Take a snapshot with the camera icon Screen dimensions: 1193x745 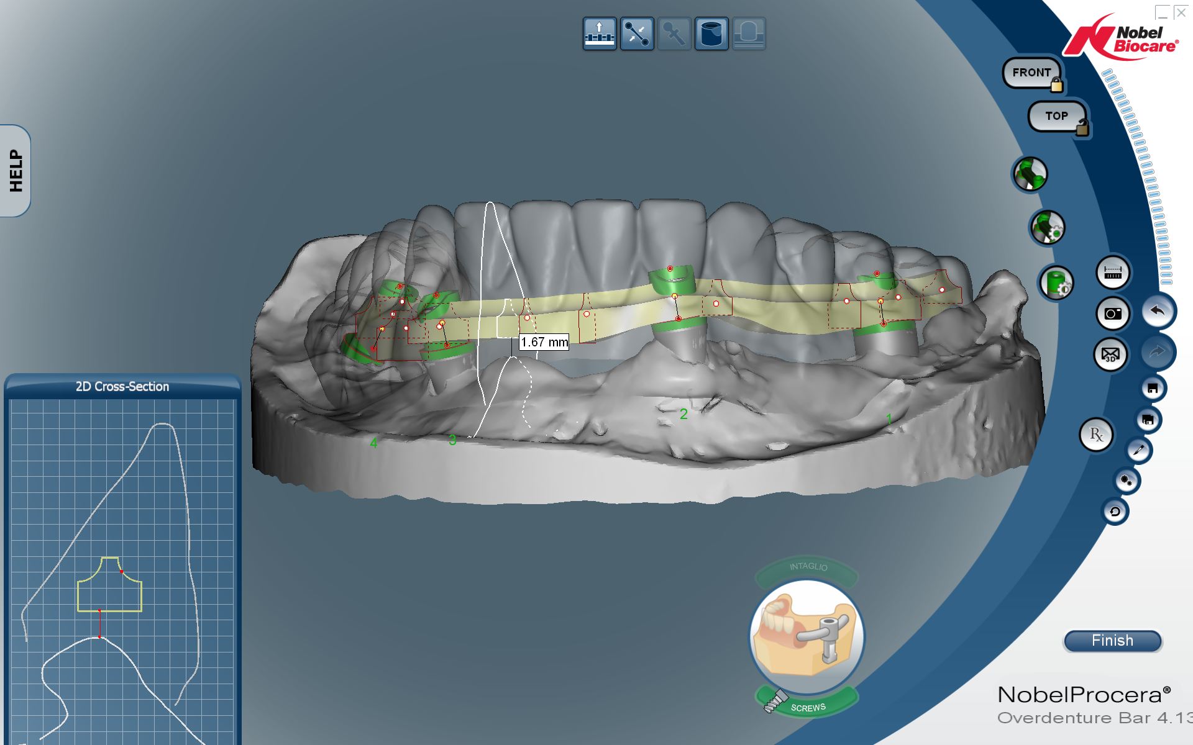(1112, 314)
